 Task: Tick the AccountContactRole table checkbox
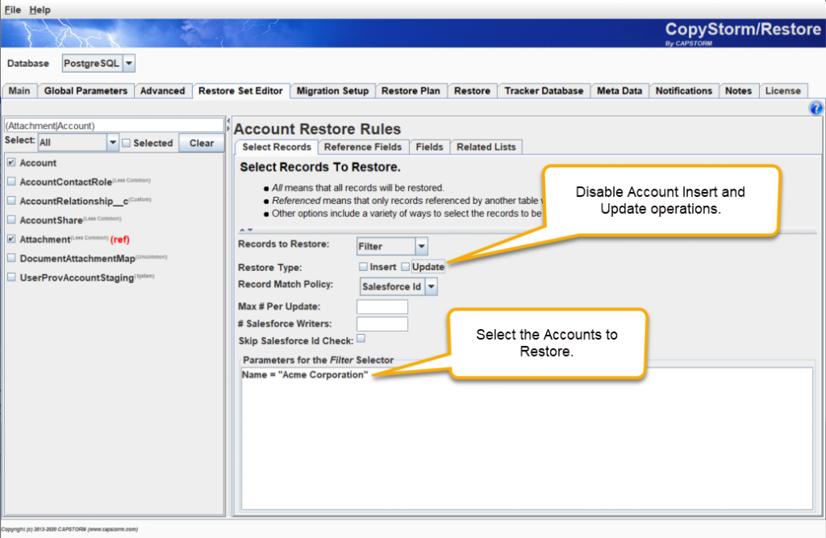pyautogui.click(x=11, y=181)
